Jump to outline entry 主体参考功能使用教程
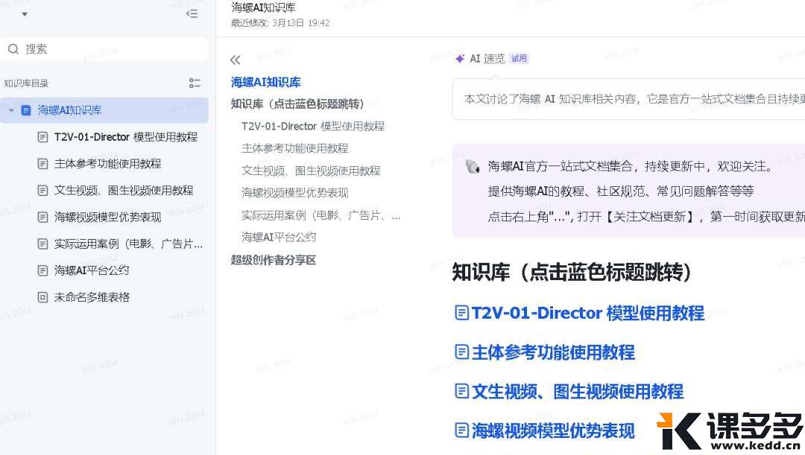 [x=295, y=148]
